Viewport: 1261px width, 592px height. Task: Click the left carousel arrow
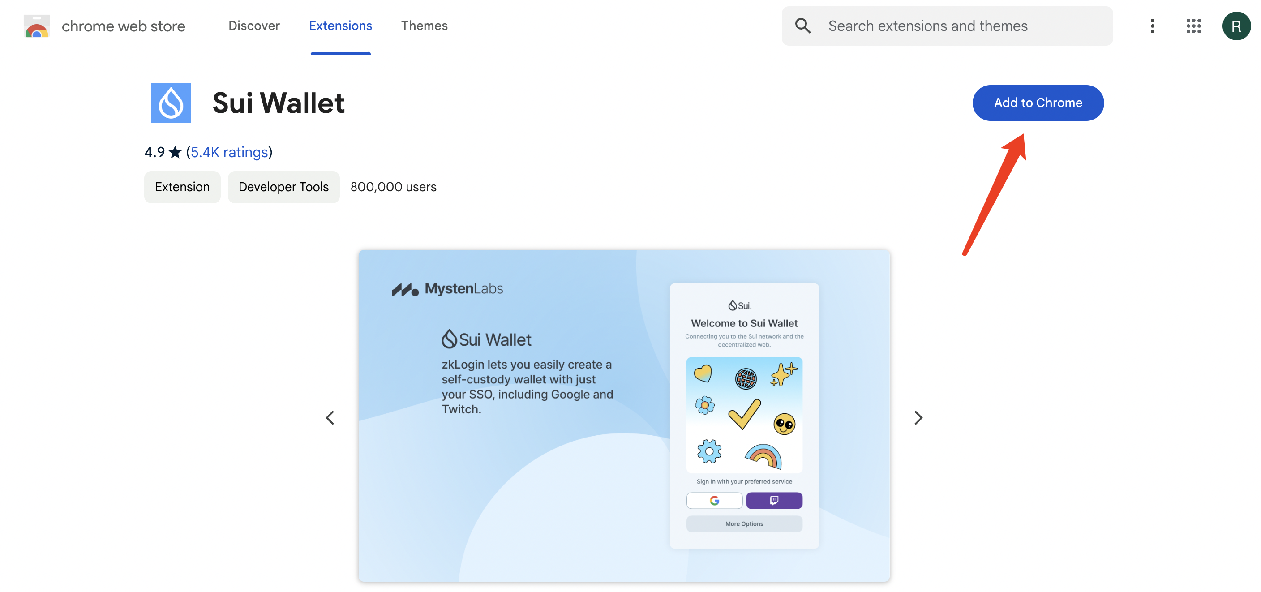tap(330, 416)
